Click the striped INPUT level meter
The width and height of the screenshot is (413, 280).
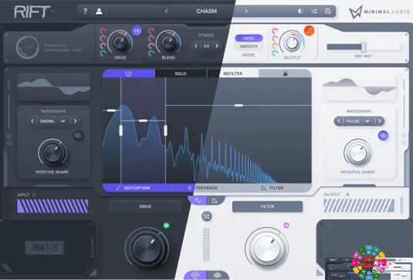(52, 206)
